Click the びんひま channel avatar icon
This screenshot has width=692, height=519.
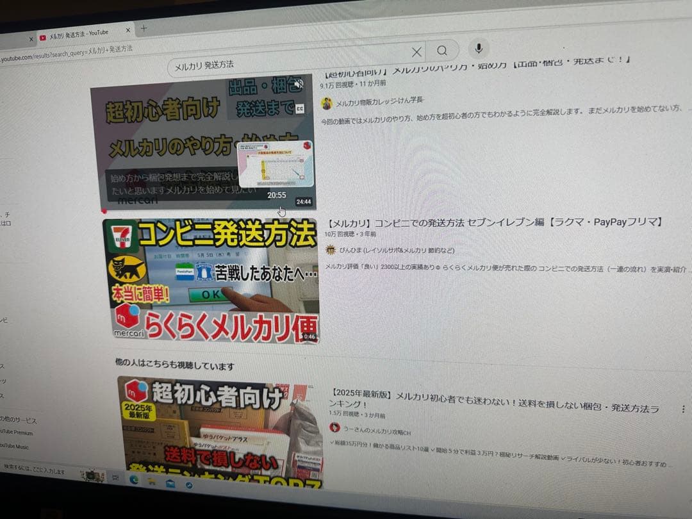pos(330,250)
